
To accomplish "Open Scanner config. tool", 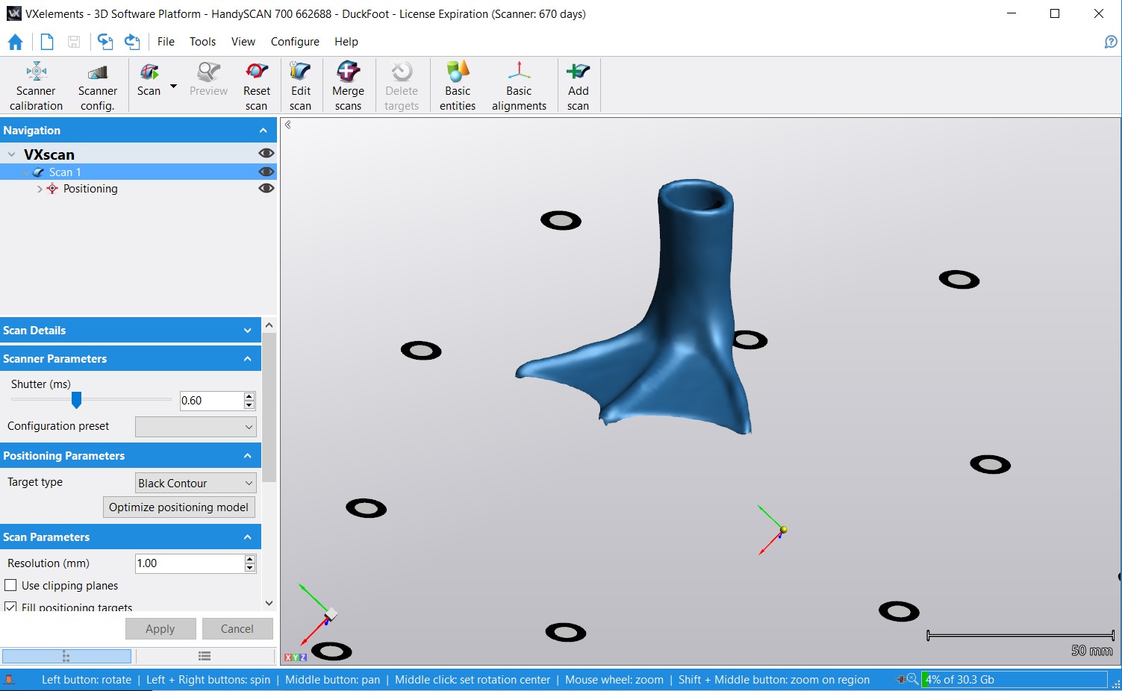I will 98,86.
